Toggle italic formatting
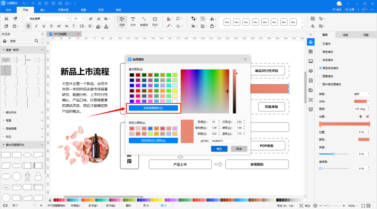 (36, 26)
